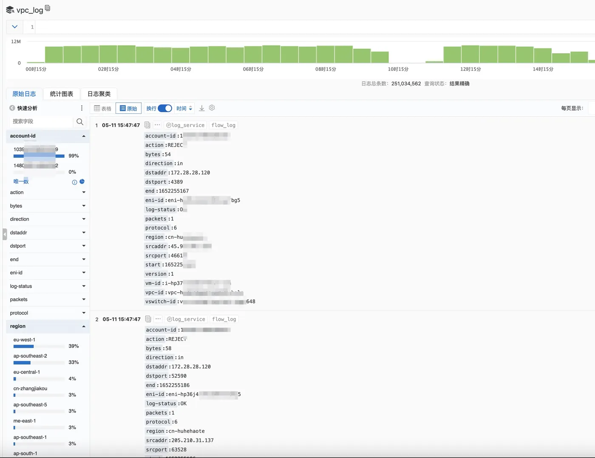Click the info icon next to 唯一数
The height and width of the screenshot is (458, 595).
75,182
